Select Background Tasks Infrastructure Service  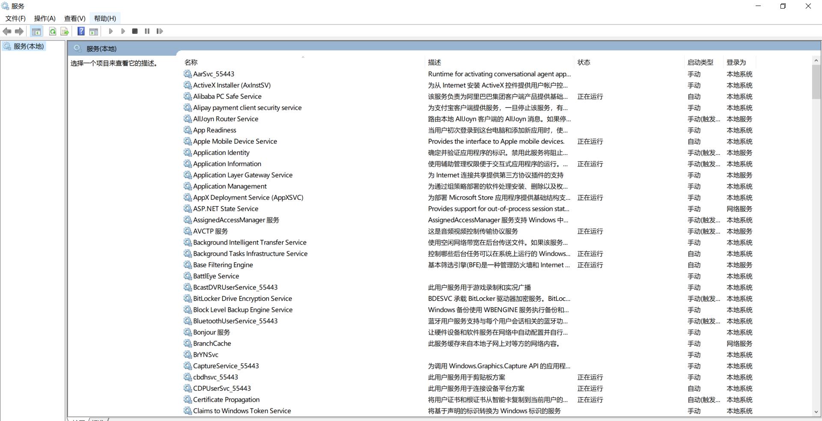coord(250,253)
